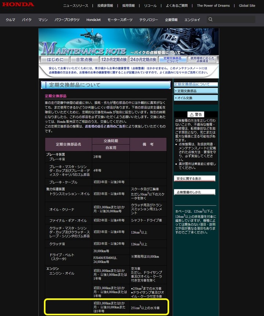This screenshot has width=264, height=316.
Task: Switch to 日常点検 tab
Action: pos(84,60)
